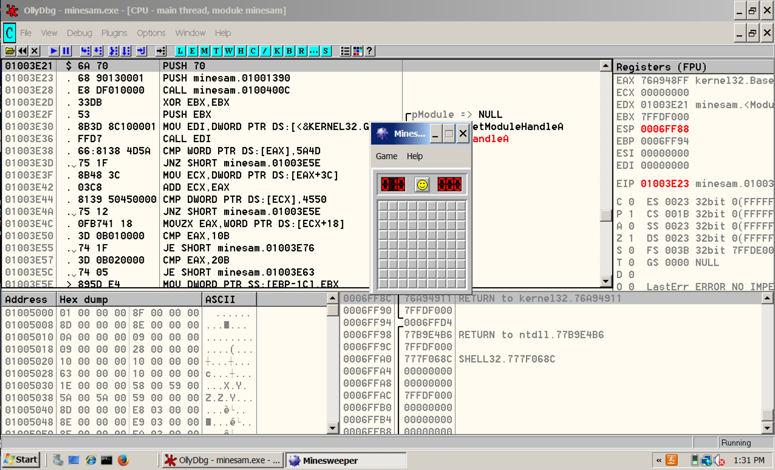The image size is (775, 470).
Task: Open the Log window with L button
Action: (x=180, y=51)
